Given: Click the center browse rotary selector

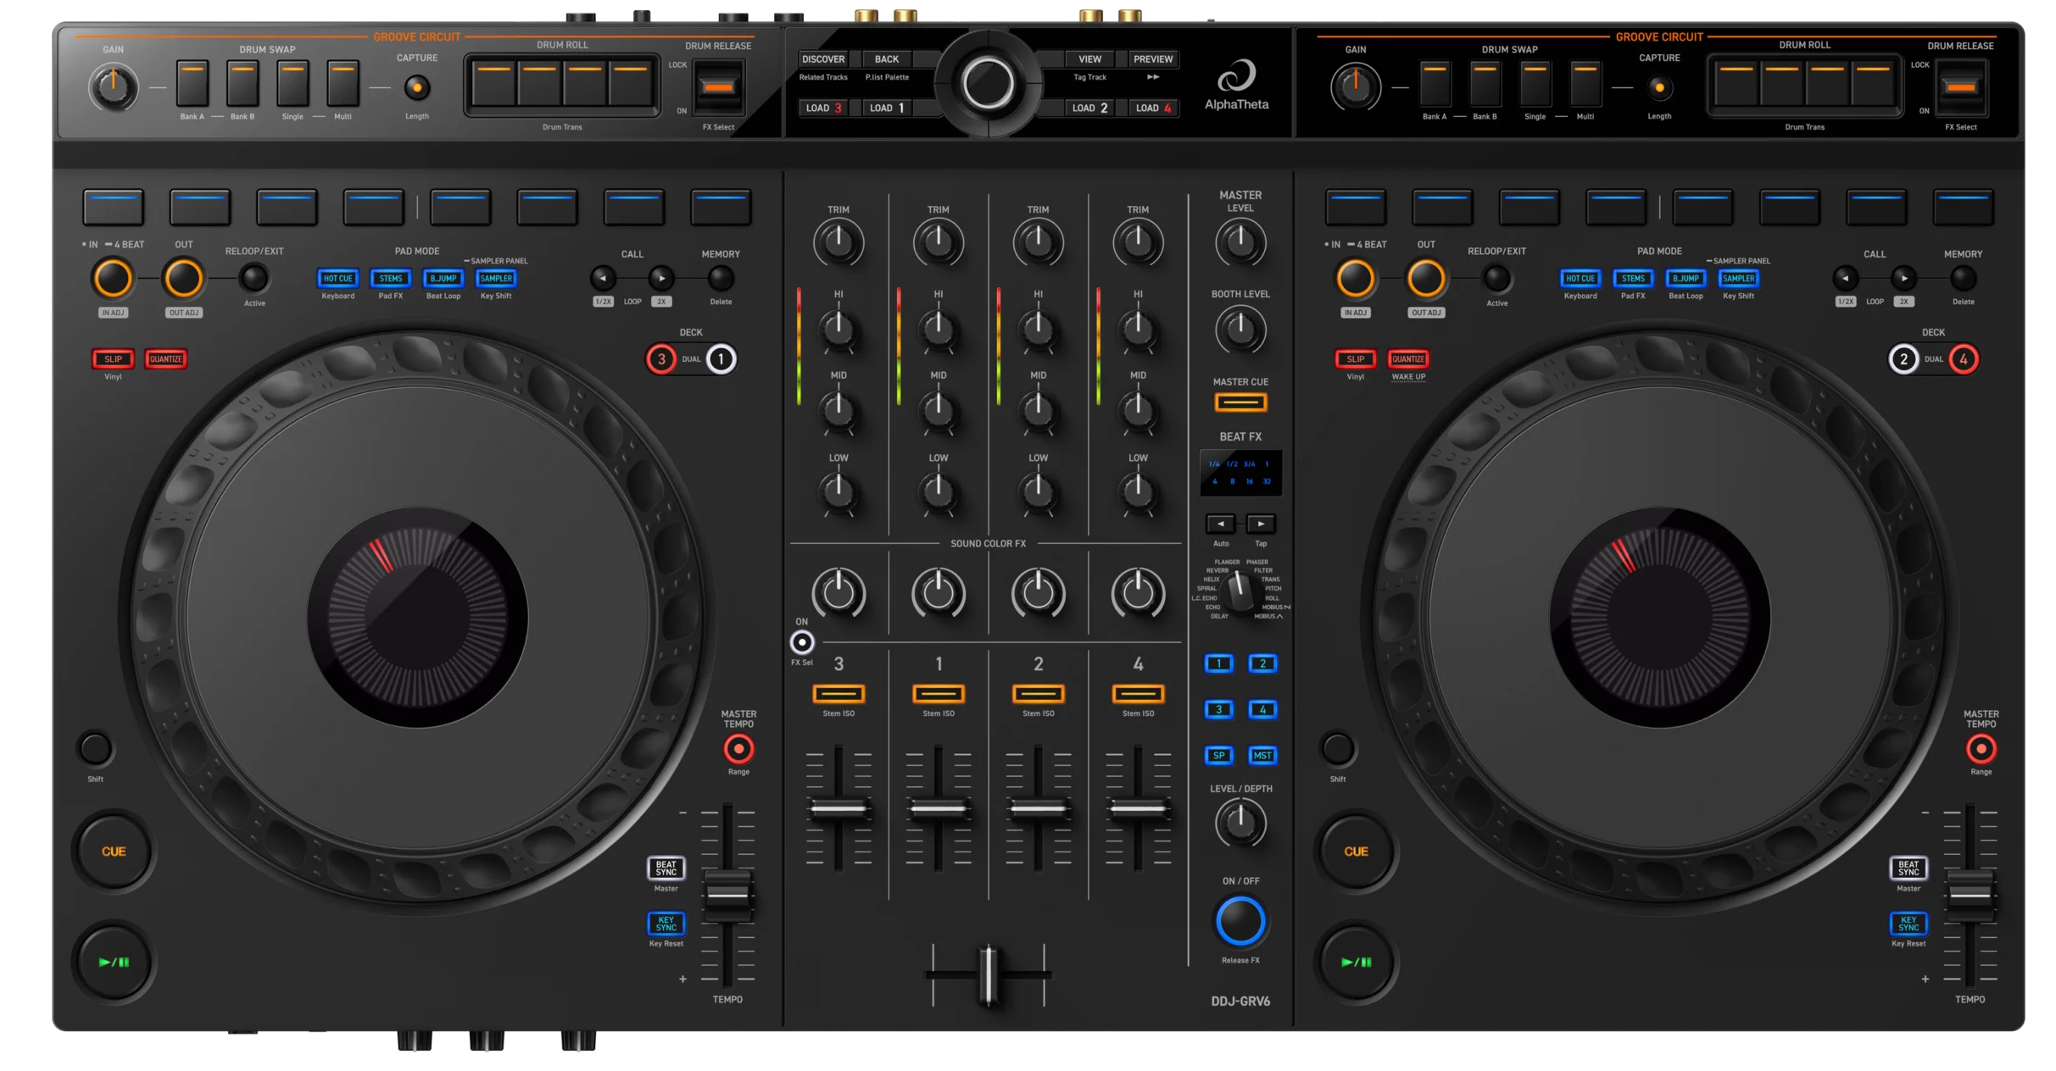Looking at the screenshot, I should coord(988,84).
